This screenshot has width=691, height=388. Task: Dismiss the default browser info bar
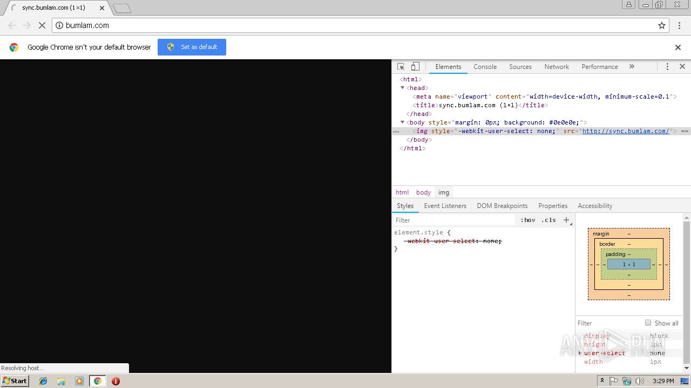[678, 47]
